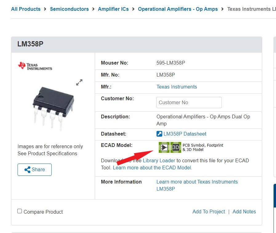Navigate to Amplifier ICs breadcrumb
Image resolution: width=276 pixels, height=233 pixels.
coord(113,9)
